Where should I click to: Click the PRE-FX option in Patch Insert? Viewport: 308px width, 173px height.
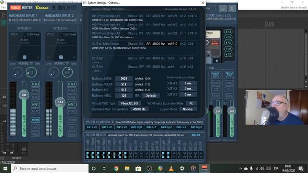click(196, 135)
